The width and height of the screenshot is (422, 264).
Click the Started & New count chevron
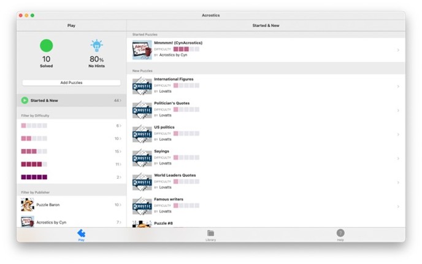click(x=120, y=101)
